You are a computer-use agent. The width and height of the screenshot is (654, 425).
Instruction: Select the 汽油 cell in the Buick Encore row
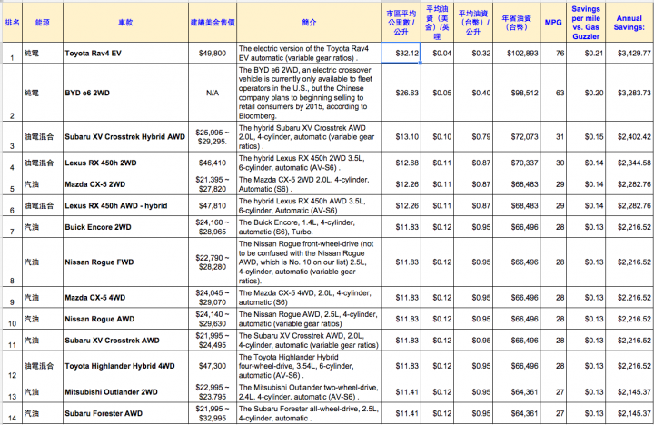tap(43, 227)
